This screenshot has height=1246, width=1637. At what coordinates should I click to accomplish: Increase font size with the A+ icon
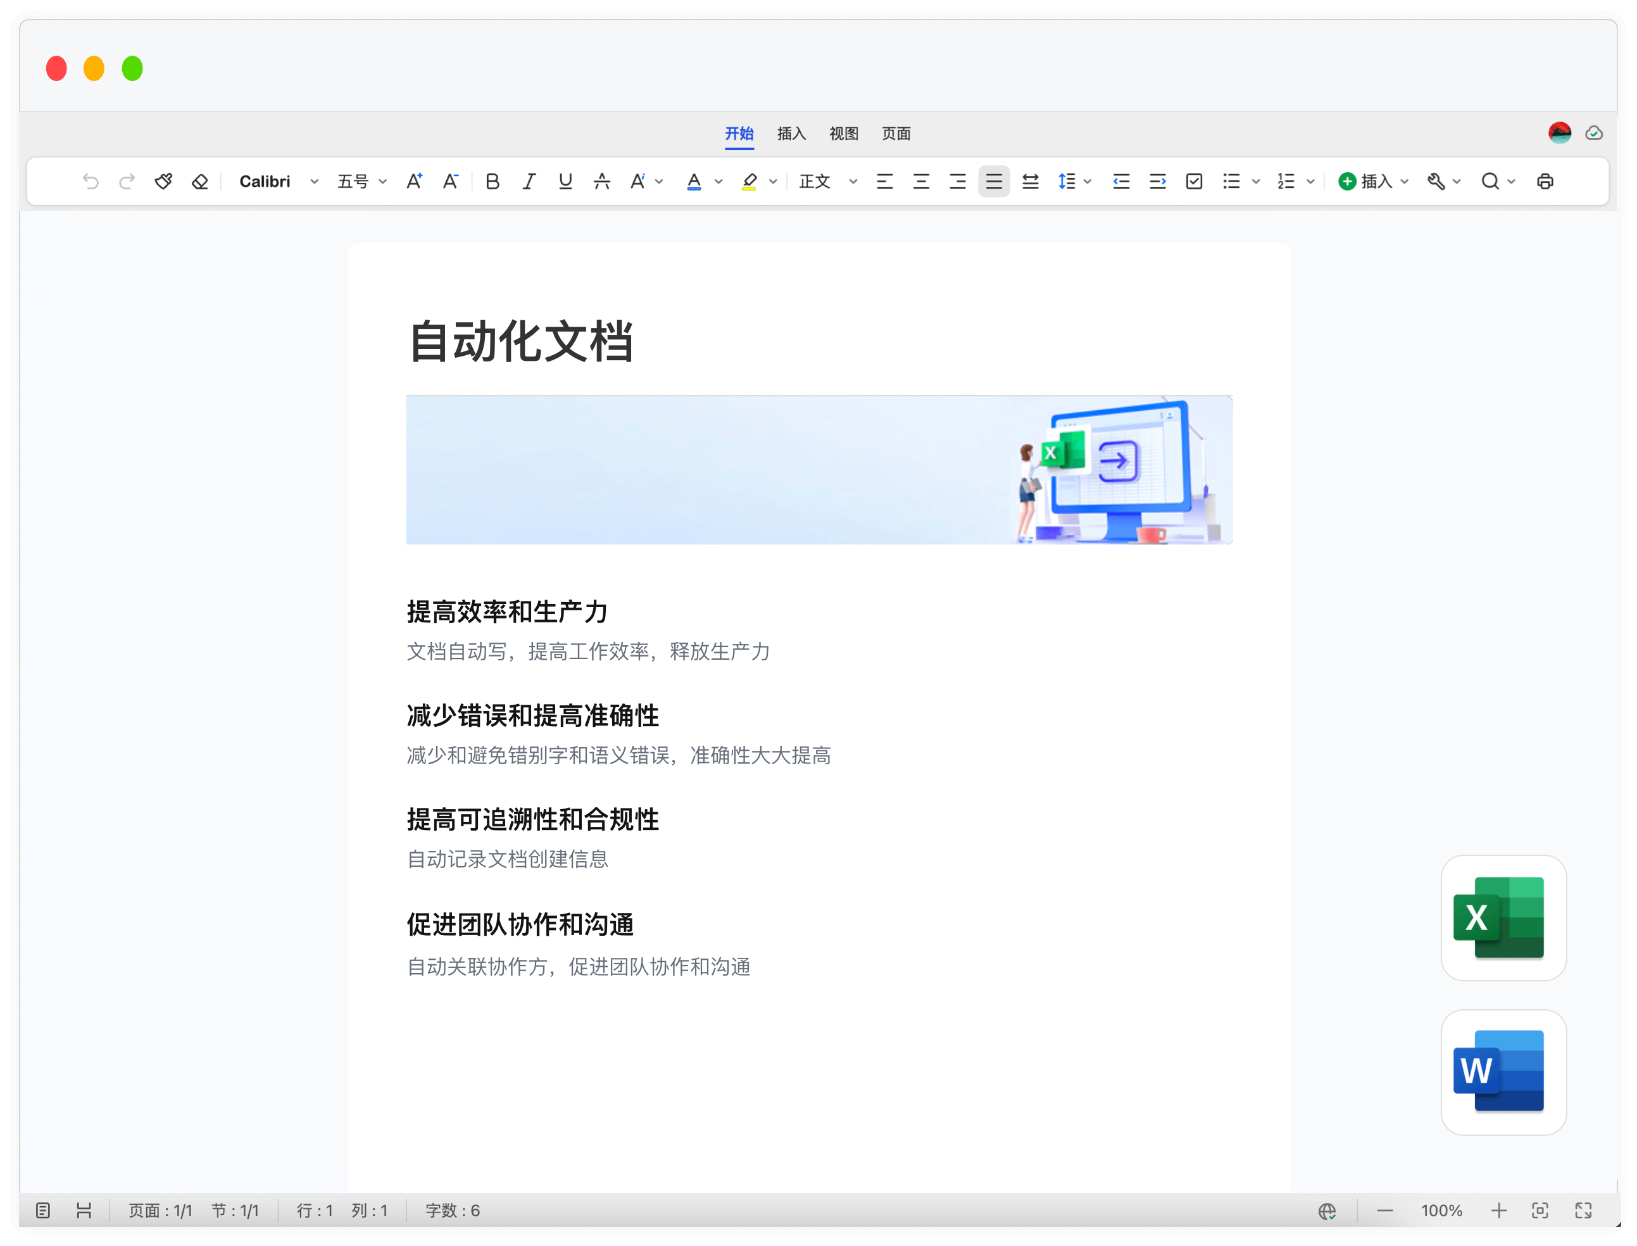(415, 182)
